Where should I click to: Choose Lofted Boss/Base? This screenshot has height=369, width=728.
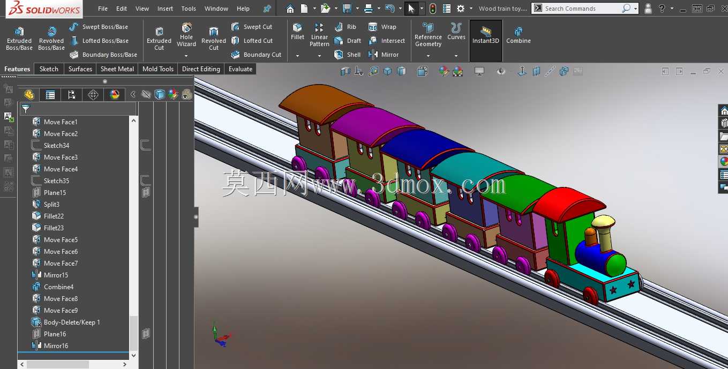(99, 41)
